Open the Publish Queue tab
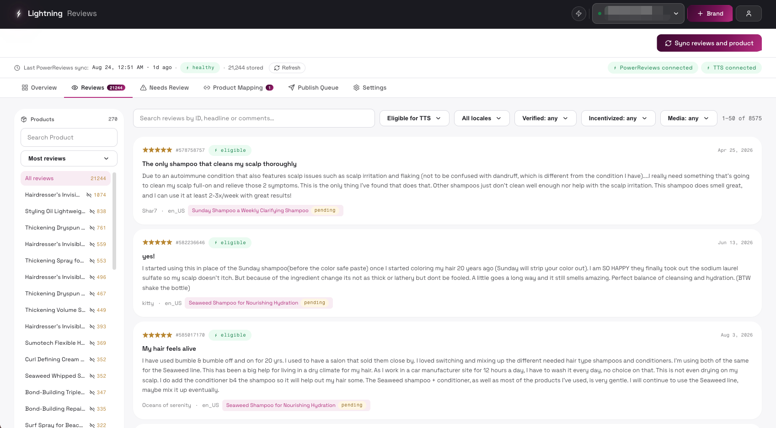 (x=314, y=88)
